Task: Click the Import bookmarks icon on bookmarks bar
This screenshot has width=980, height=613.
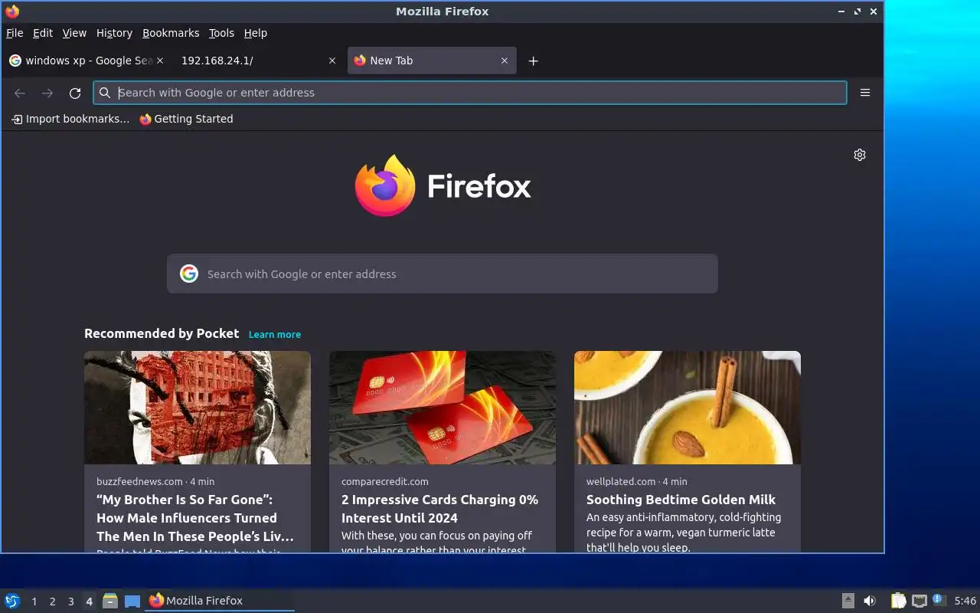Action: [17, 119]
